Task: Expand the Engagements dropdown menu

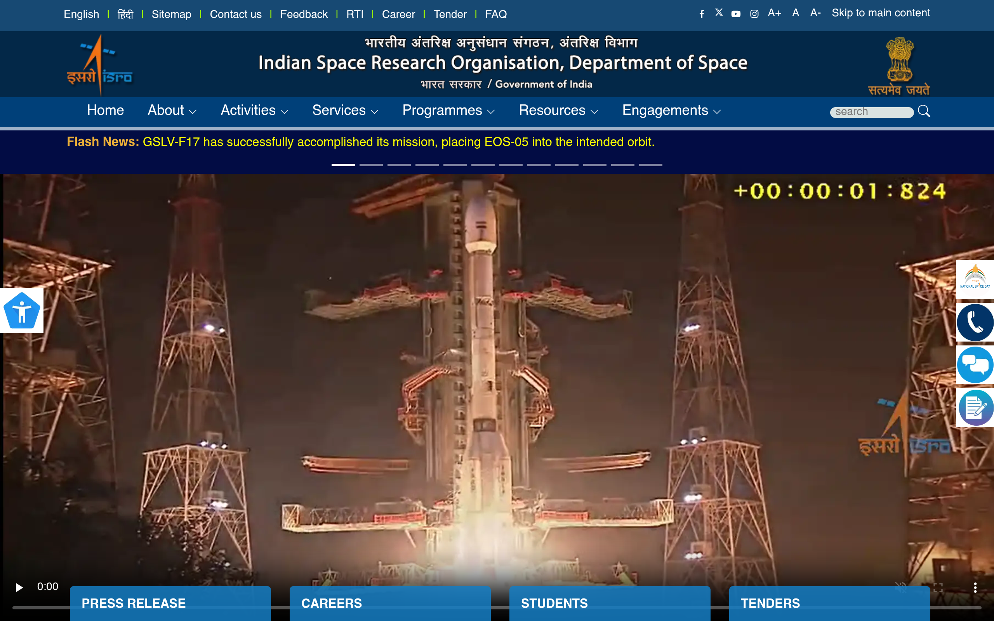Action: coord(672,111)
